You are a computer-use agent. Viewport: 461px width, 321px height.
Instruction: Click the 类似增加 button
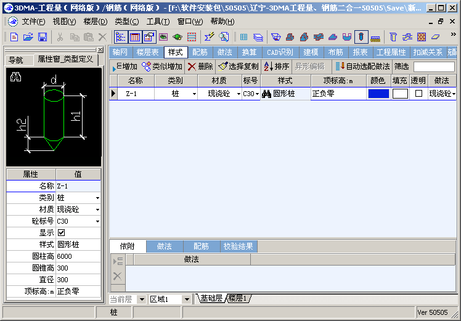(162, 67)
